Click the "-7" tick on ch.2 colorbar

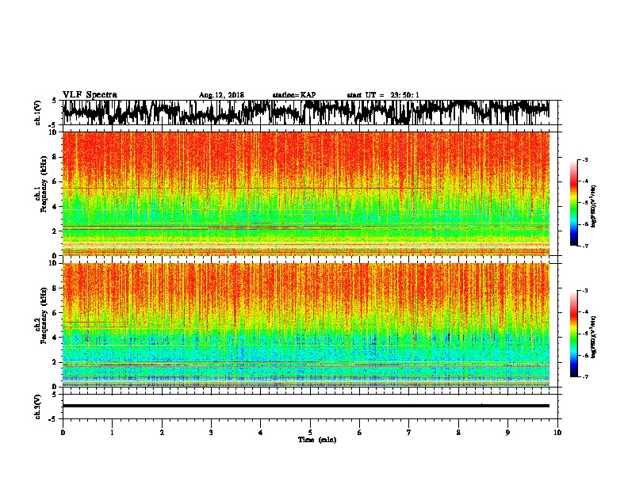584,377
